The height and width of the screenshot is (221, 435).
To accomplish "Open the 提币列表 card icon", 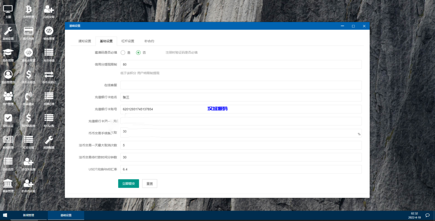I will (x=28, y=31).
